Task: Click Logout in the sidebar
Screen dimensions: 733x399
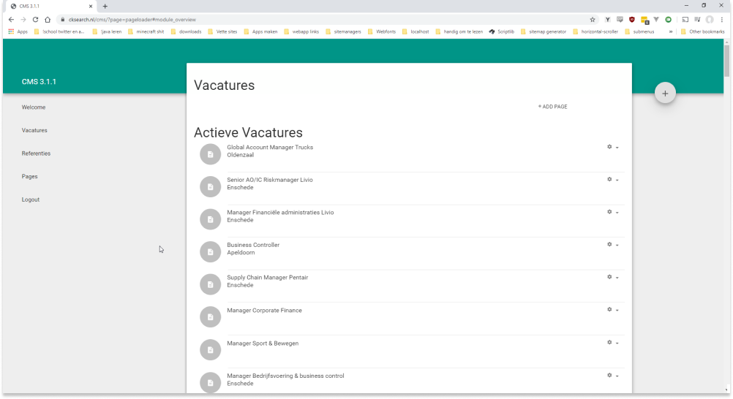Action: click(x=31, y=199)
